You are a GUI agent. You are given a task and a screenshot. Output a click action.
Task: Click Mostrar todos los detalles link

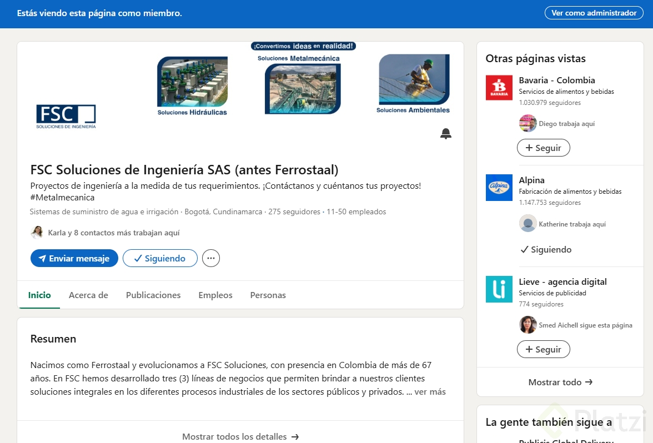[240, 436]
